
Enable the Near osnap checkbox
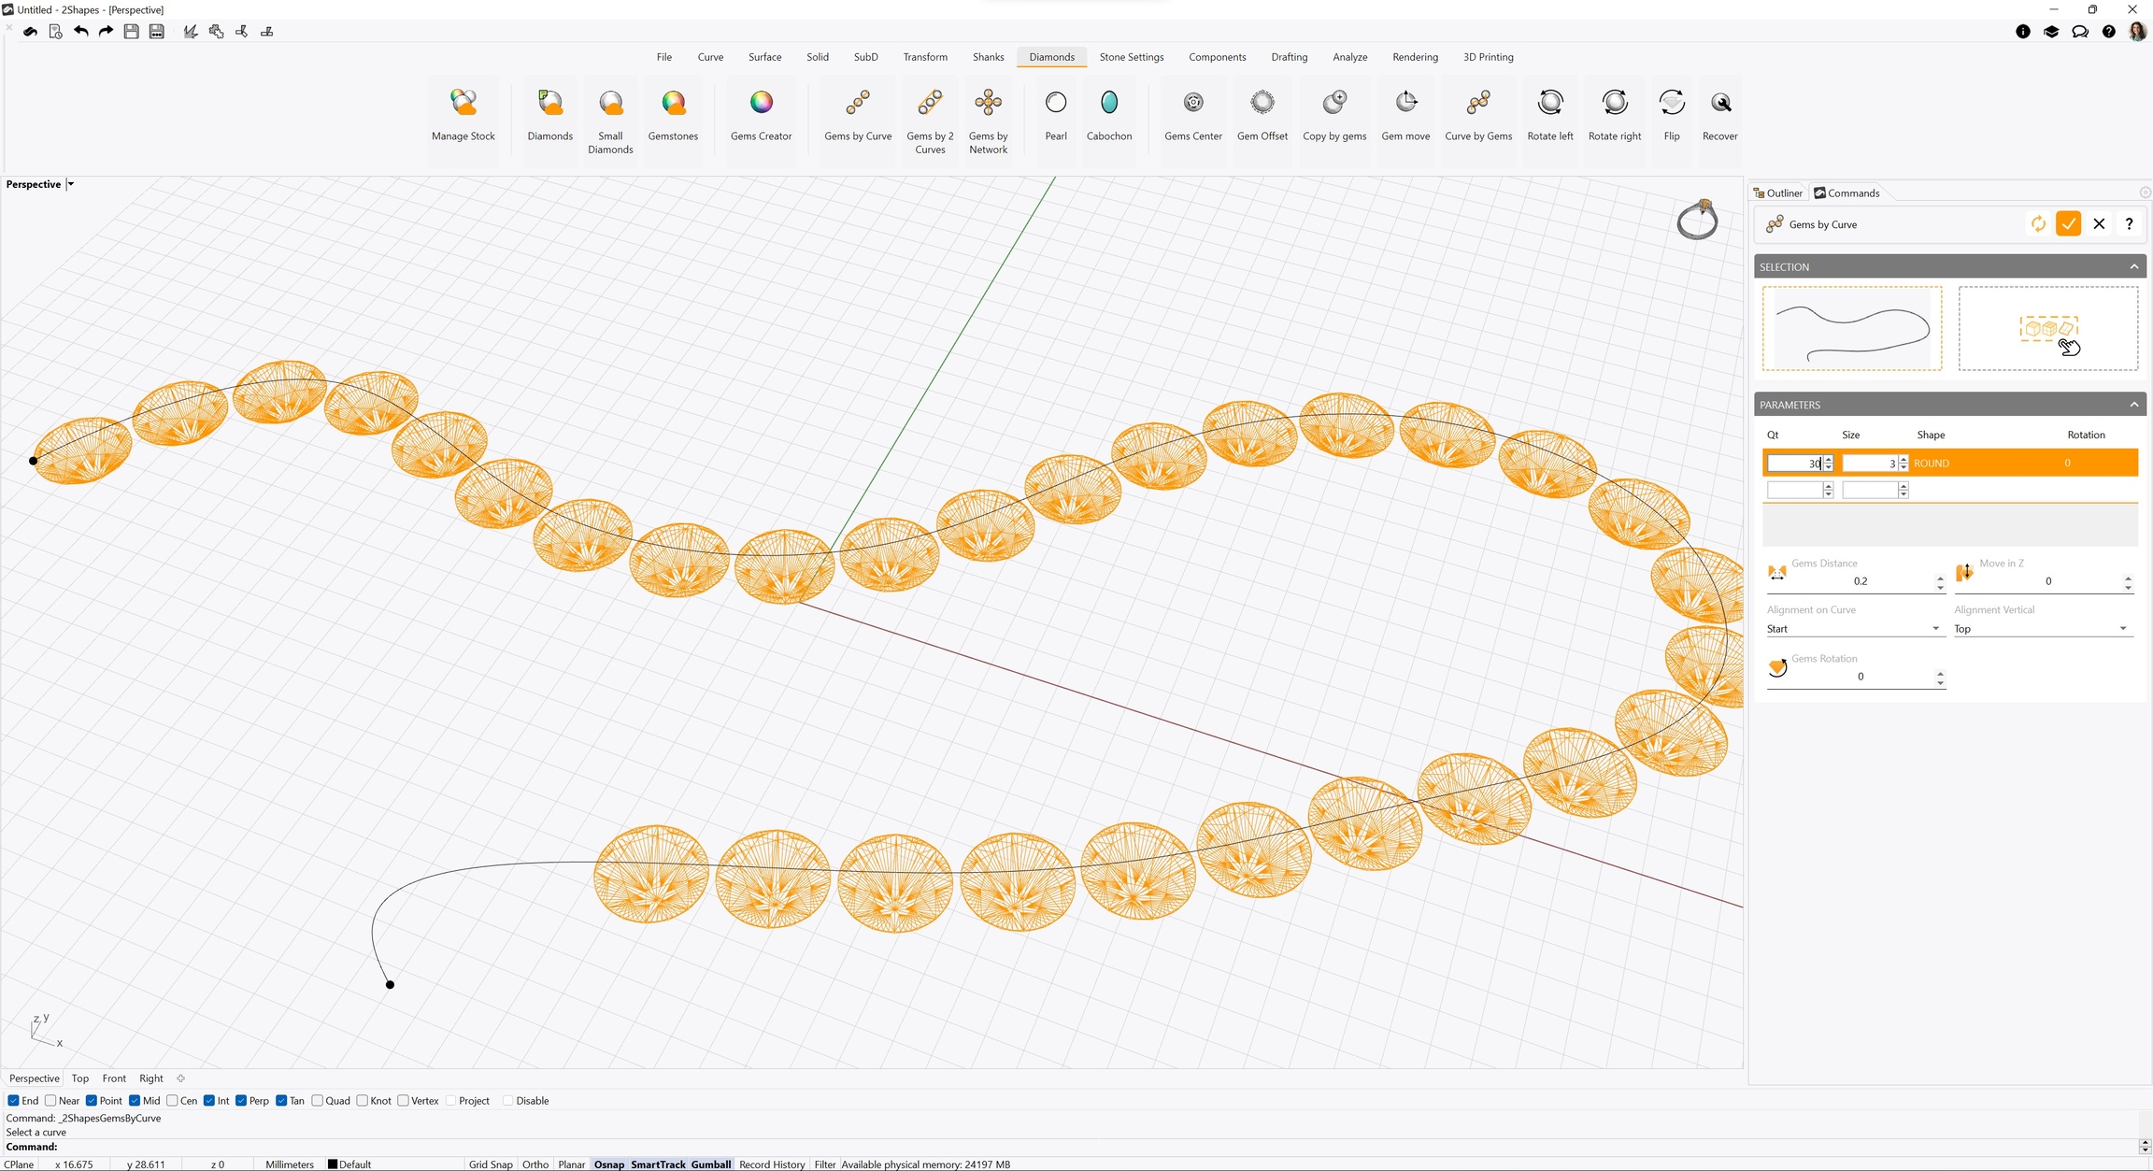click(x=51, y=1101)
